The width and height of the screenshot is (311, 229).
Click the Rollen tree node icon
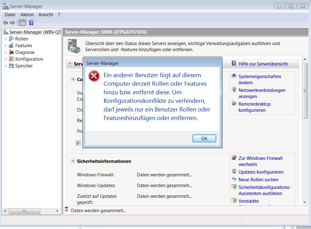(11, 39)
